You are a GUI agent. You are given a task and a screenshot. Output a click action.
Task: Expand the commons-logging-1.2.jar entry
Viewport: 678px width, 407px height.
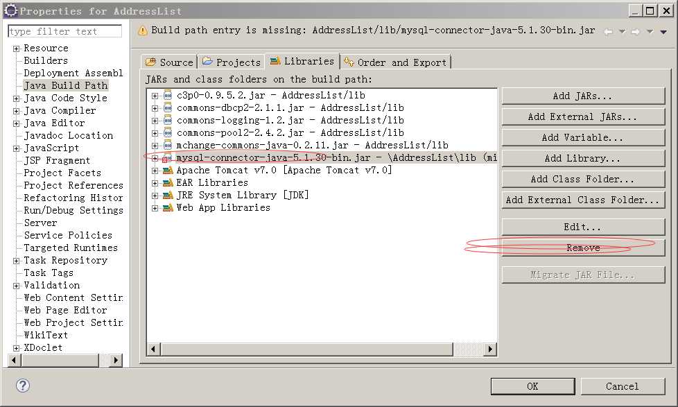coord(155,121)
